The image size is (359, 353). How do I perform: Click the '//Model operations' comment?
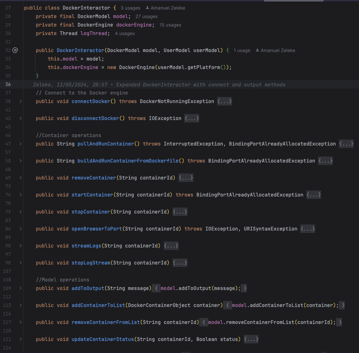pos(63,280)
